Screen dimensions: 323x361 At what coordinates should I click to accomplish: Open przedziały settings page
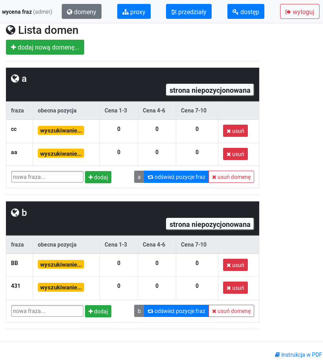point(188,12)
